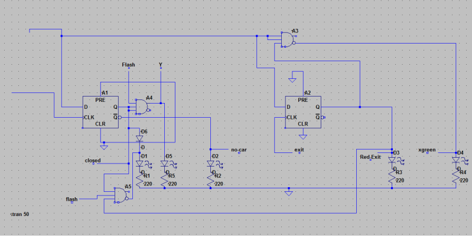Click the 'xgreen' net label
The height and width of the screenshot is (236, 472).
pos(427,150)
